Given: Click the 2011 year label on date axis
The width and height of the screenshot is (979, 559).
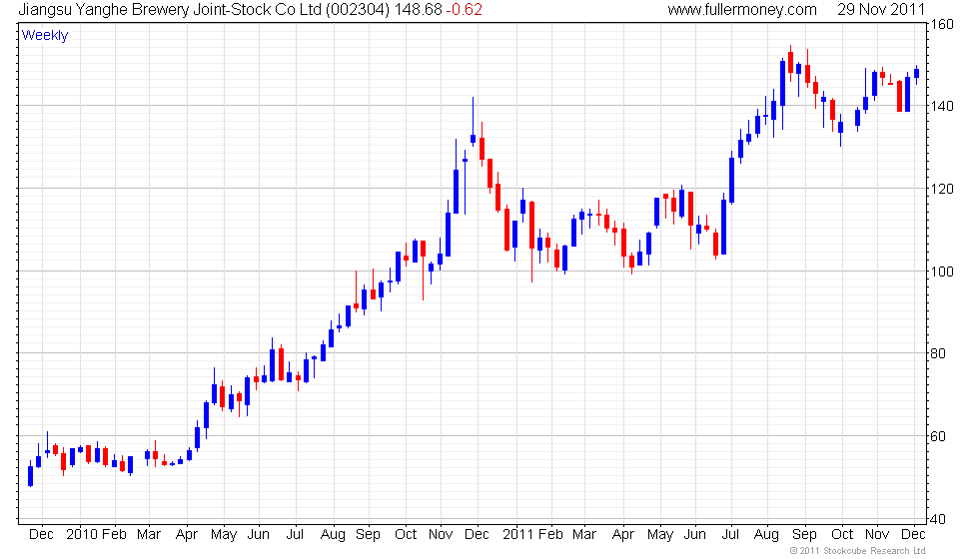Looking at the screenshot, I should coord(518,535).
